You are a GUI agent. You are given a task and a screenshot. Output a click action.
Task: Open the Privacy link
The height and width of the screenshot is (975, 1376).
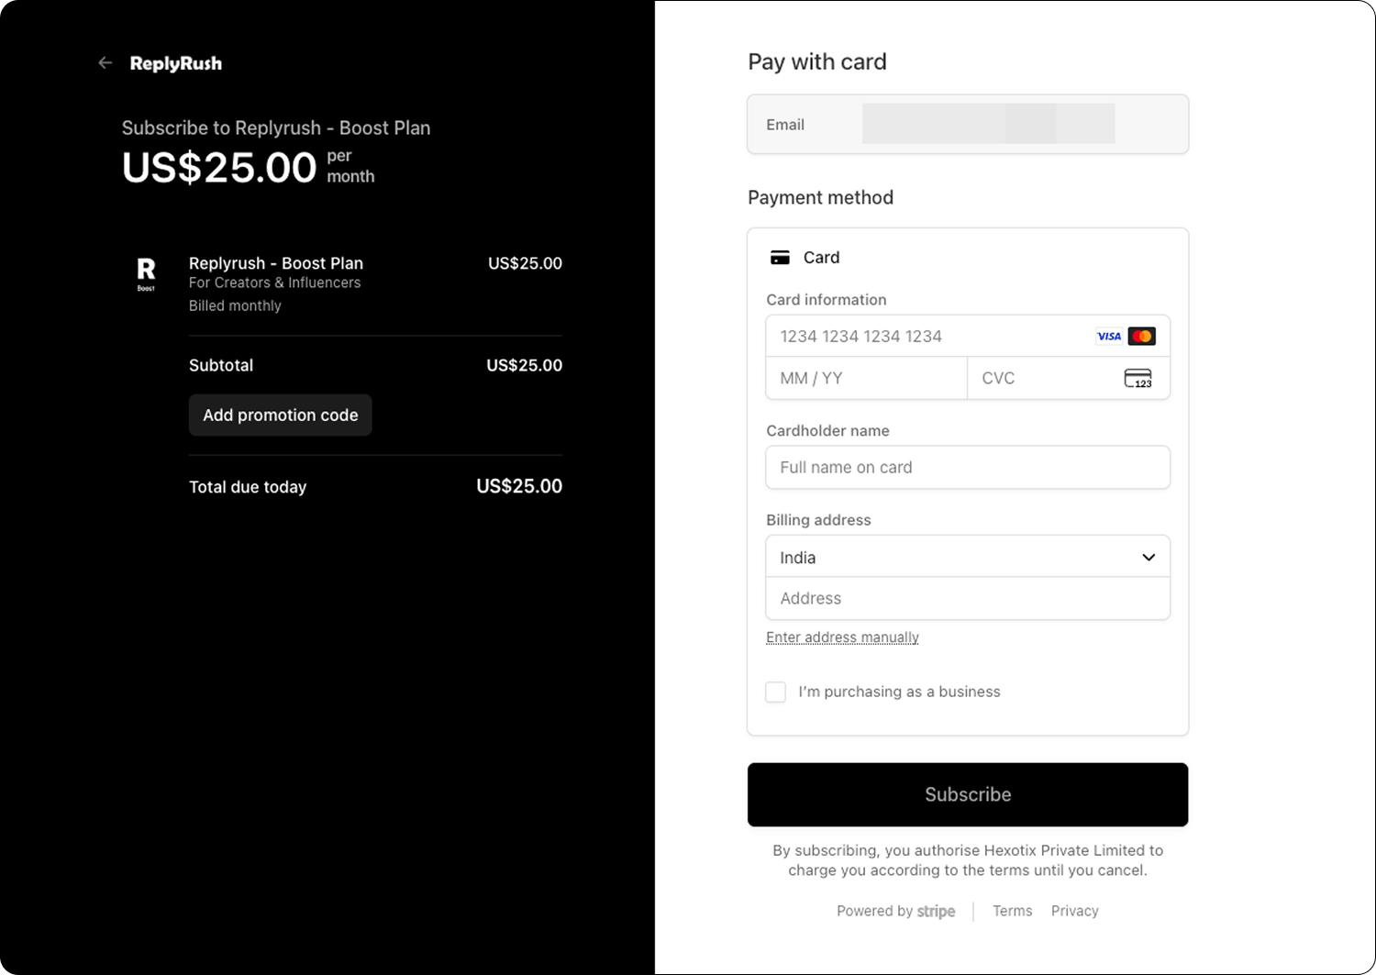[1075, 911]
